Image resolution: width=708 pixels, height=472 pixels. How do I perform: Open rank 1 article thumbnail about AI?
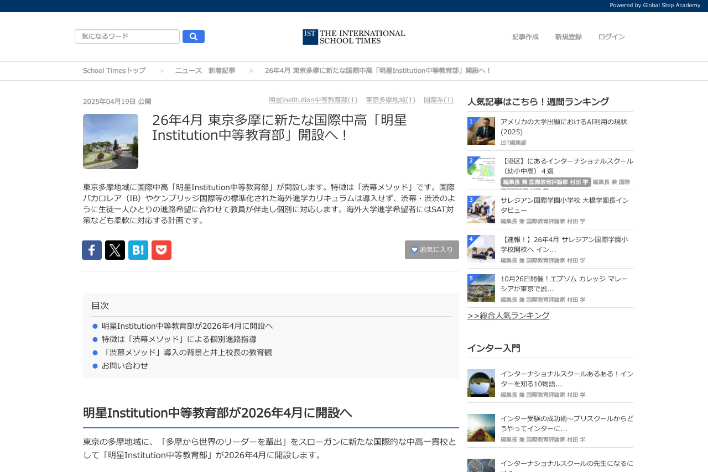(x=481, y=131)
